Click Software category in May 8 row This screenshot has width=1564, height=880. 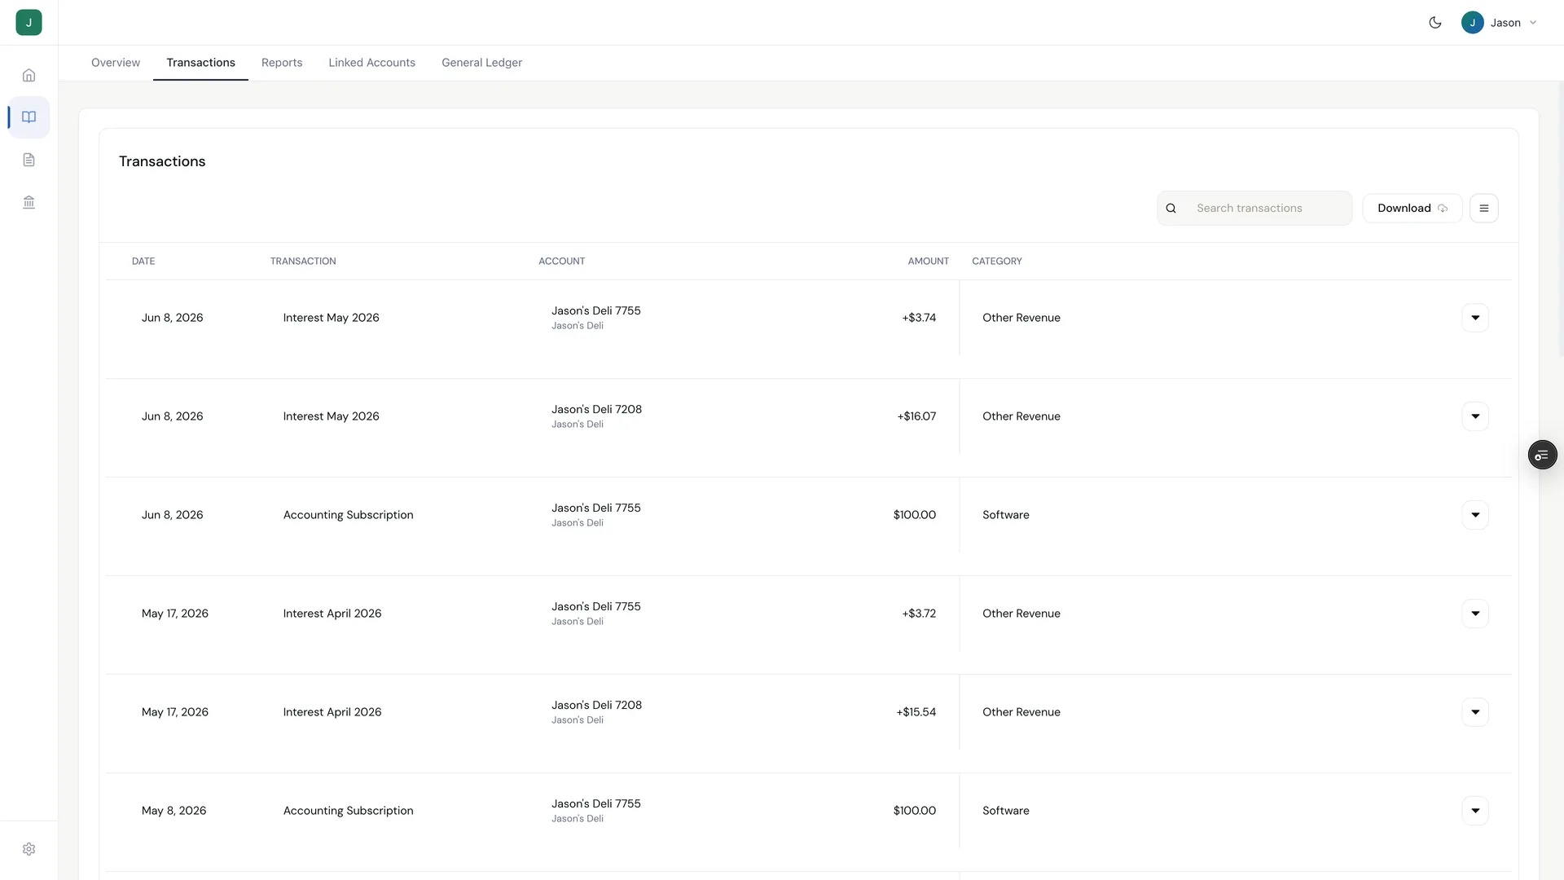(1005, 811)
